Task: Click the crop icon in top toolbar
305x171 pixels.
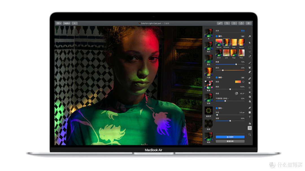Action: pos(227,23)
